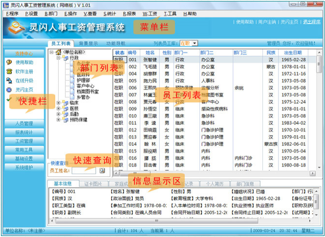This screenshot has height=237, width=325.
Task: Click the app icon in the title bar
Action: coord(6,5)
